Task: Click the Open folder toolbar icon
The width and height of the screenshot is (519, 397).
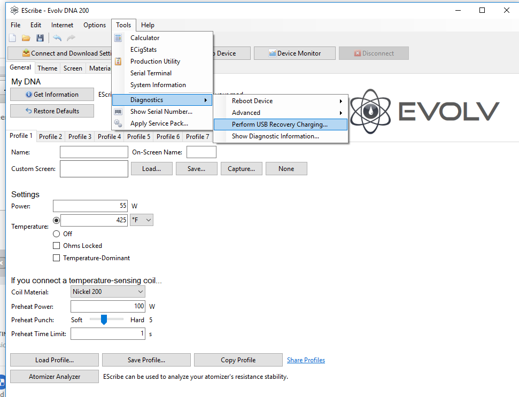Action: tap(26, 38)
